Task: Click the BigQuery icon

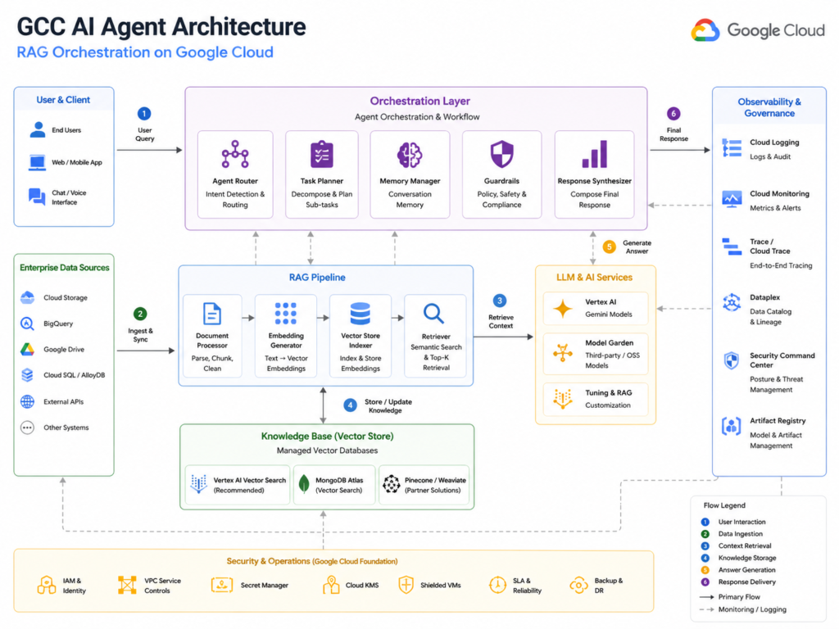Action: tap(27, 324)
